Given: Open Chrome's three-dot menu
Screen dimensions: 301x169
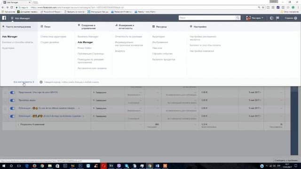Looking at the screenshot, I should click(x=298, y=8).
